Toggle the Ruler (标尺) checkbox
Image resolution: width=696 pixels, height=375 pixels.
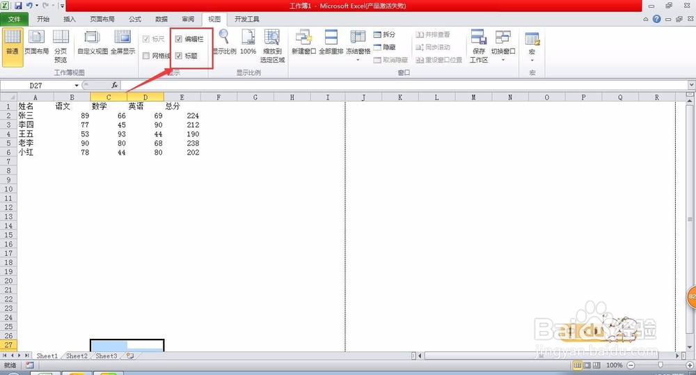145,39
